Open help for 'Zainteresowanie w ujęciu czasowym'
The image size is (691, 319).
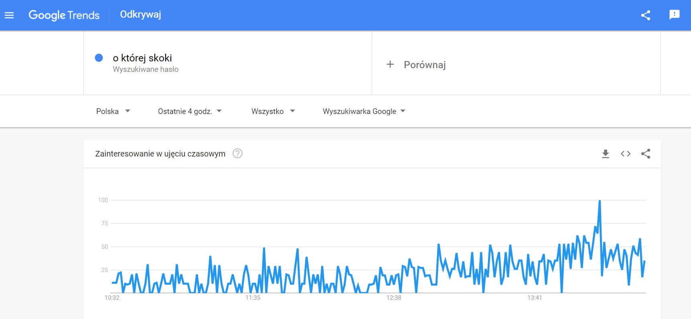237,153
